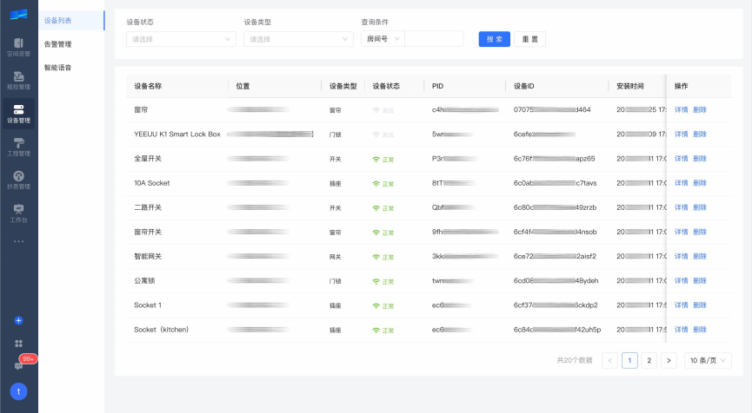
Task: Go to page 2 of device list
Action: pyautogui.click(x=649, y=360)
